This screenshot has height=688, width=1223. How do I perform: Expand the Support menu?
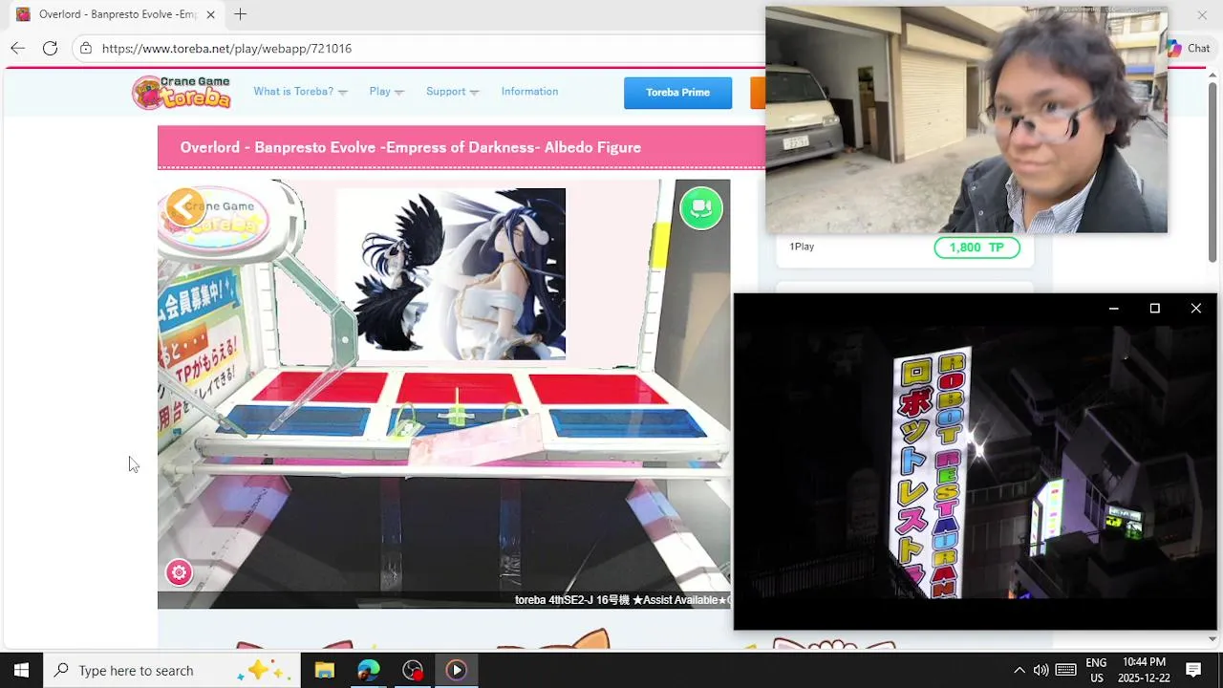pos(452,92)
